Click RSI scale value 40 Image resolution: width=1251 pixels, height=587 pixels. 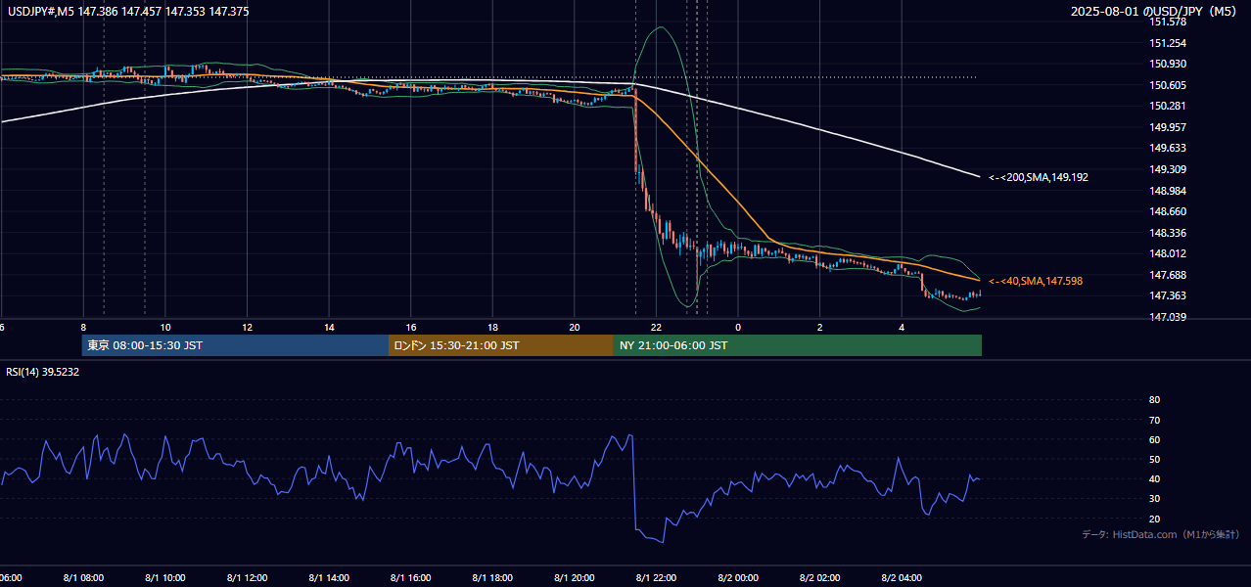click(x=1154, y=478)
